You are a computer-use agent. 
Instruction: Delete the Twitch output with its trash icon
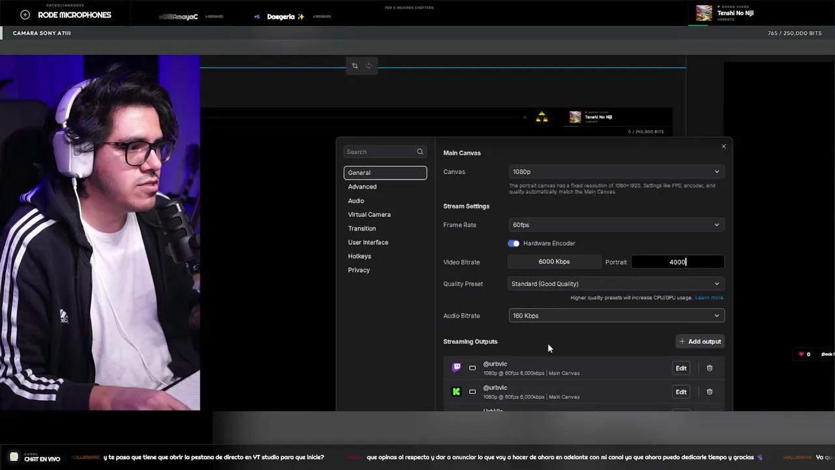coord(710,368)
